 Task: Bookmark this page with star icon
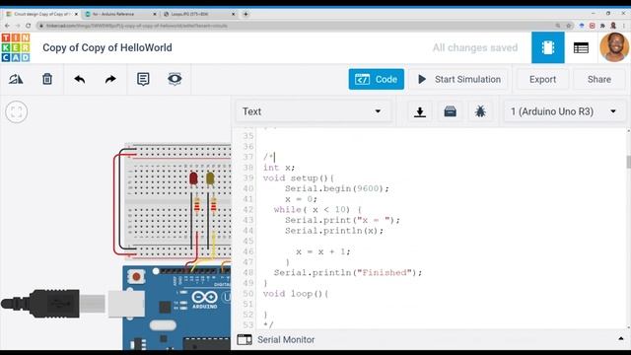point(569,26)
